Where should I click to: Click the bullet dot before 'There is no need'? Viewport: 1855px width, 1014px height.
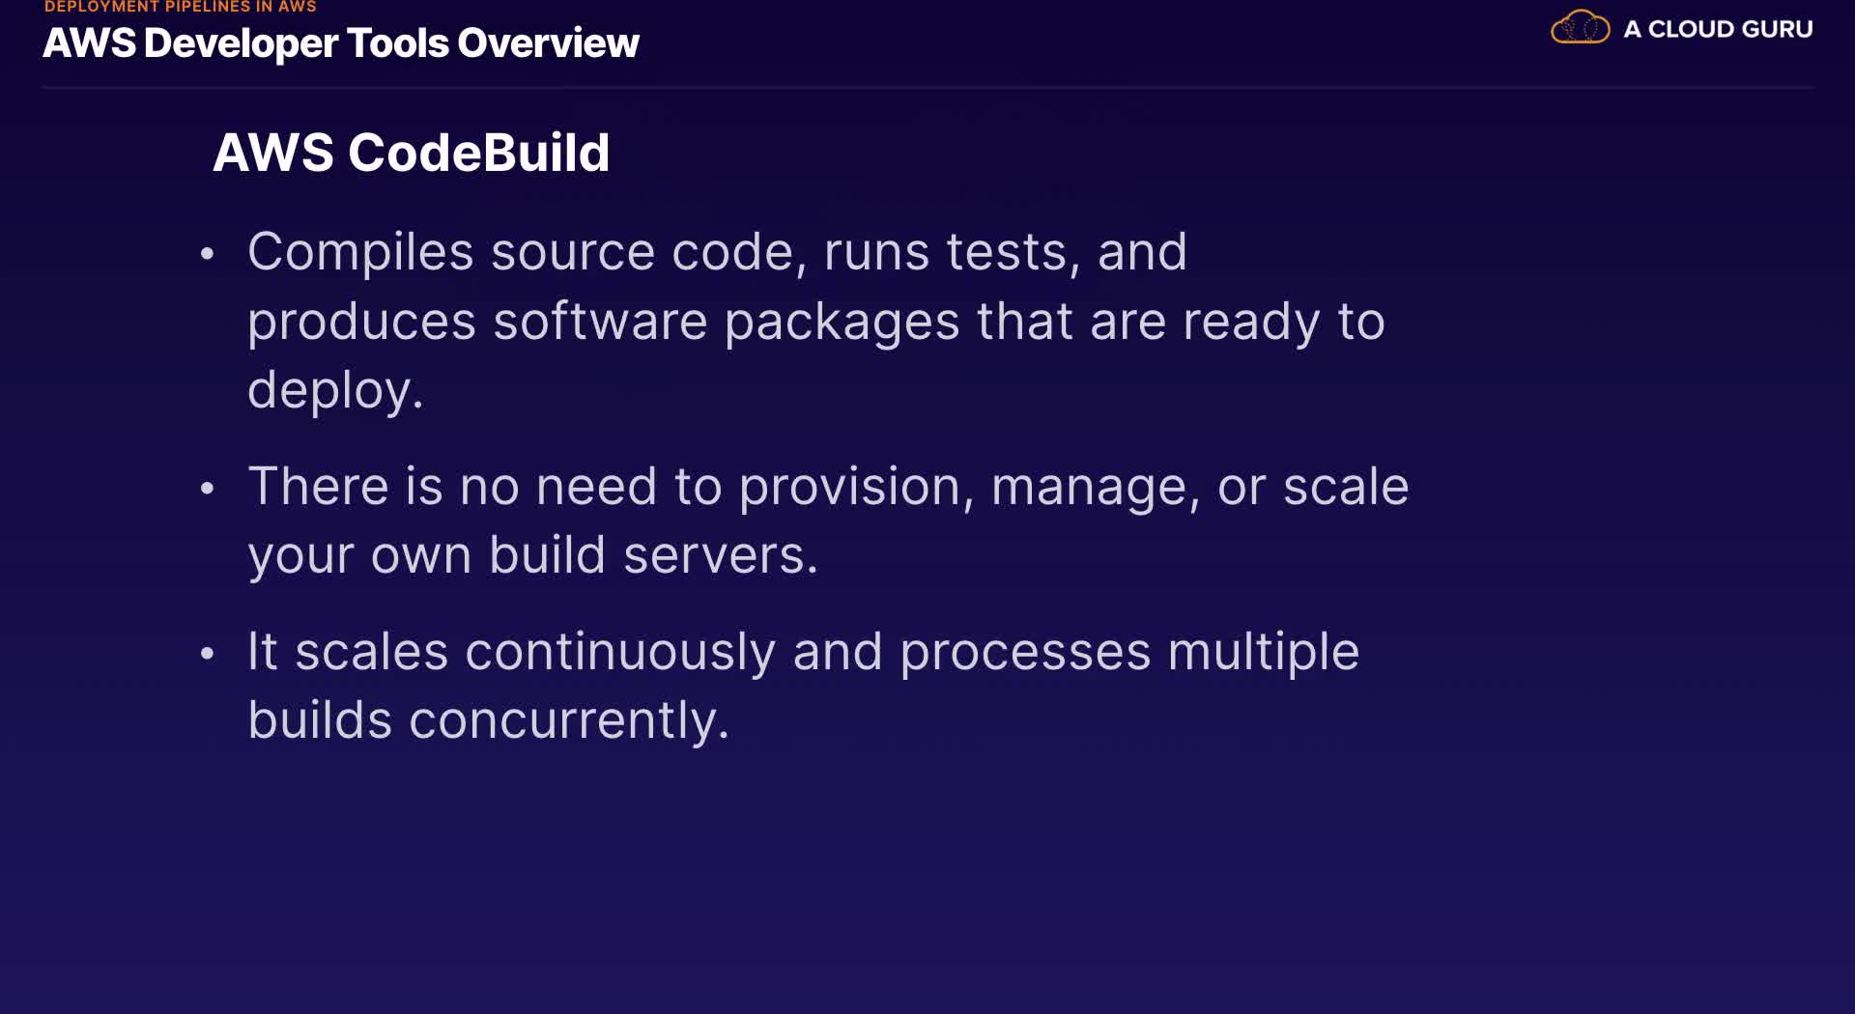(207, 489)
